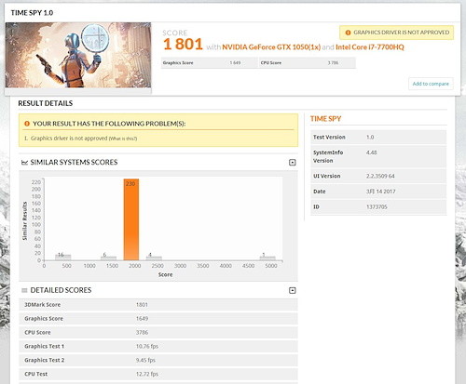Click the Intel Core i7-7700HQ link
The image size is (466, 384).
coord(370,47)
